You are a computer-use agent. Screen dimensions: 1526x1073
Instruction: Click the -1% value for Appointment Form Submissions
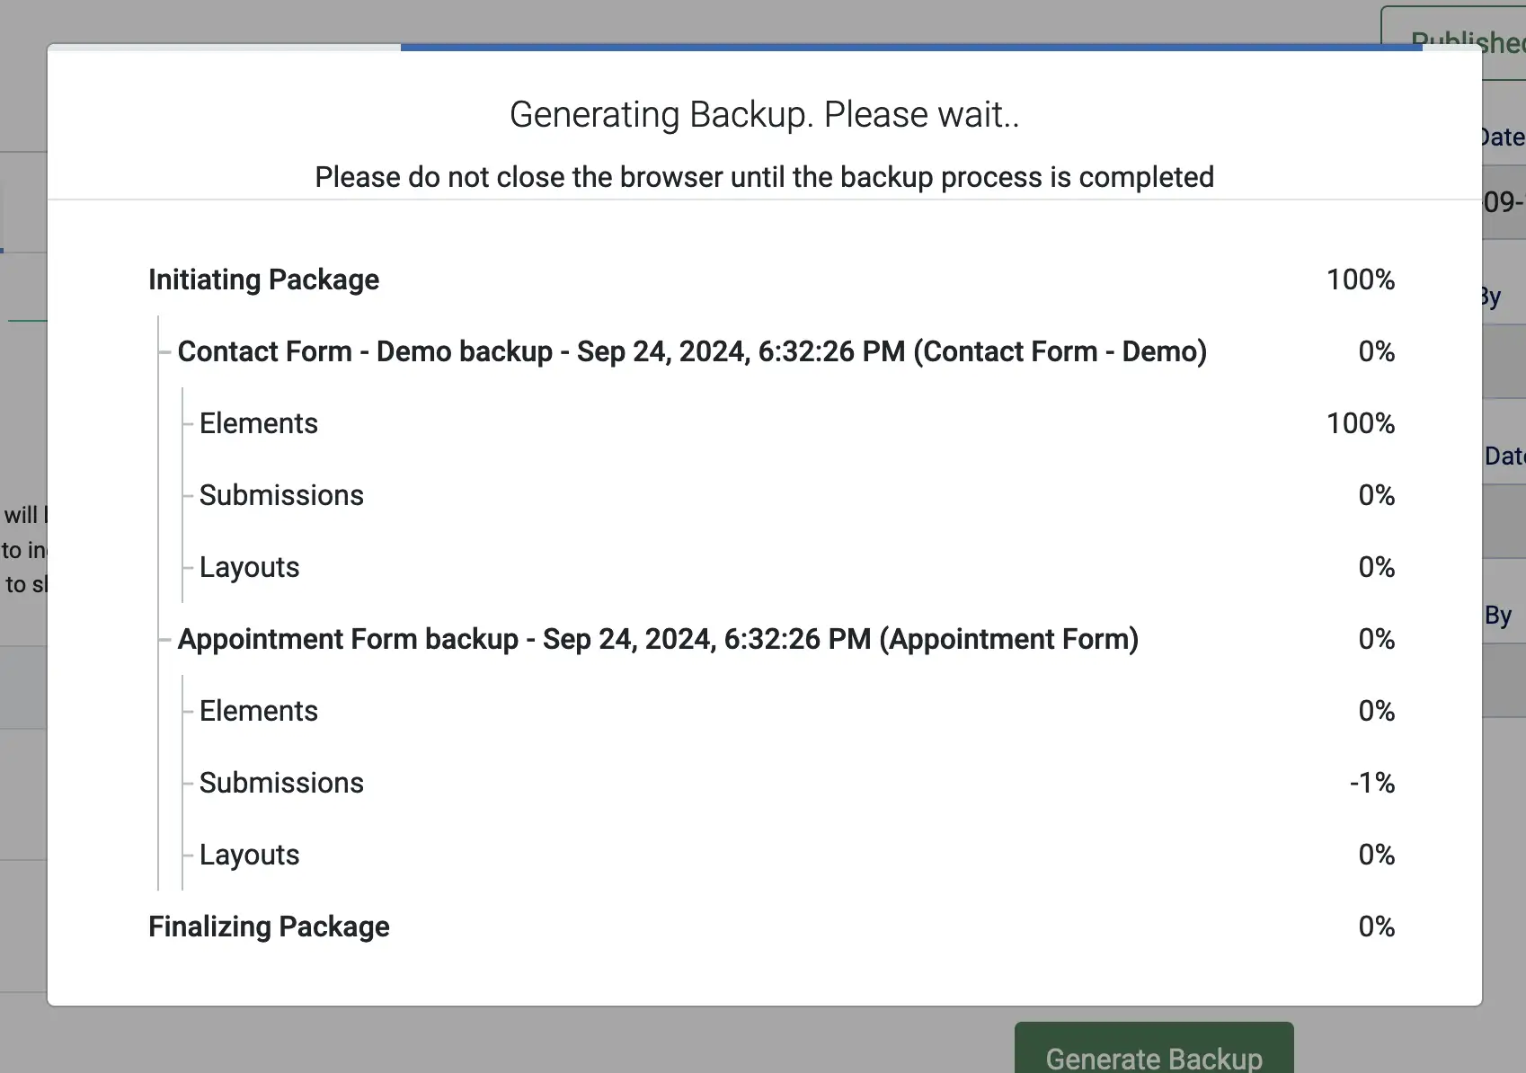pyautogui.click(x=1371, y=783)
